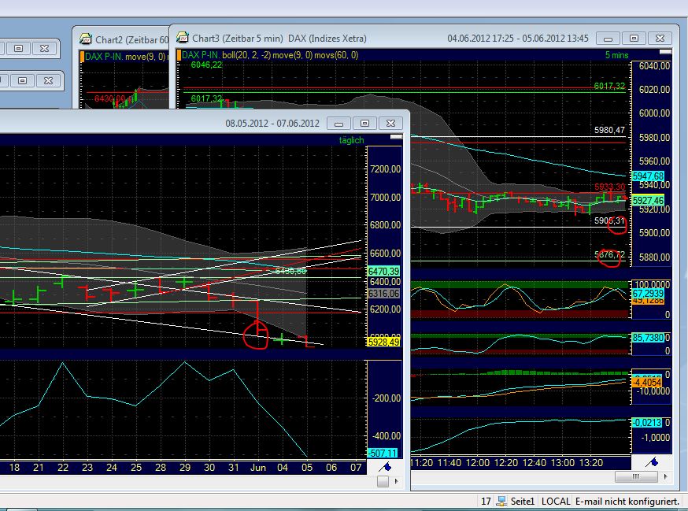Click the Chart3 window title icon
Screen dimensions: 688x511
pos(183,38)
